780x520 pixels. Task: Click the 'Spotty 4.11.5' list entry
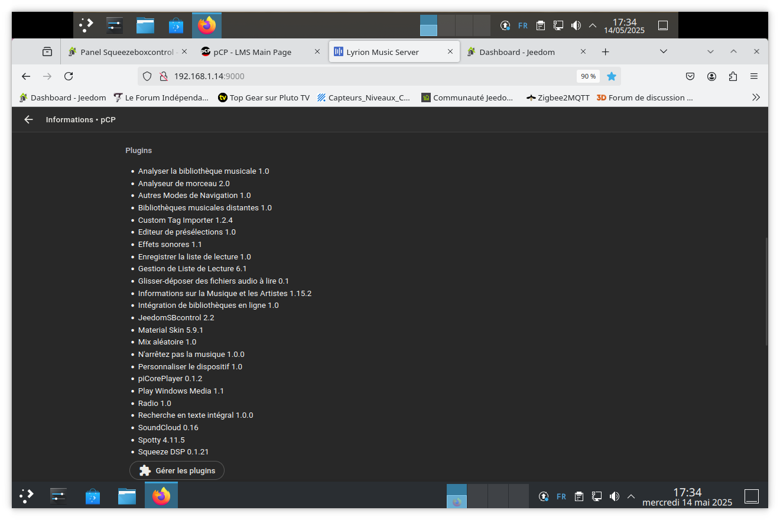(x=161, y=440)
